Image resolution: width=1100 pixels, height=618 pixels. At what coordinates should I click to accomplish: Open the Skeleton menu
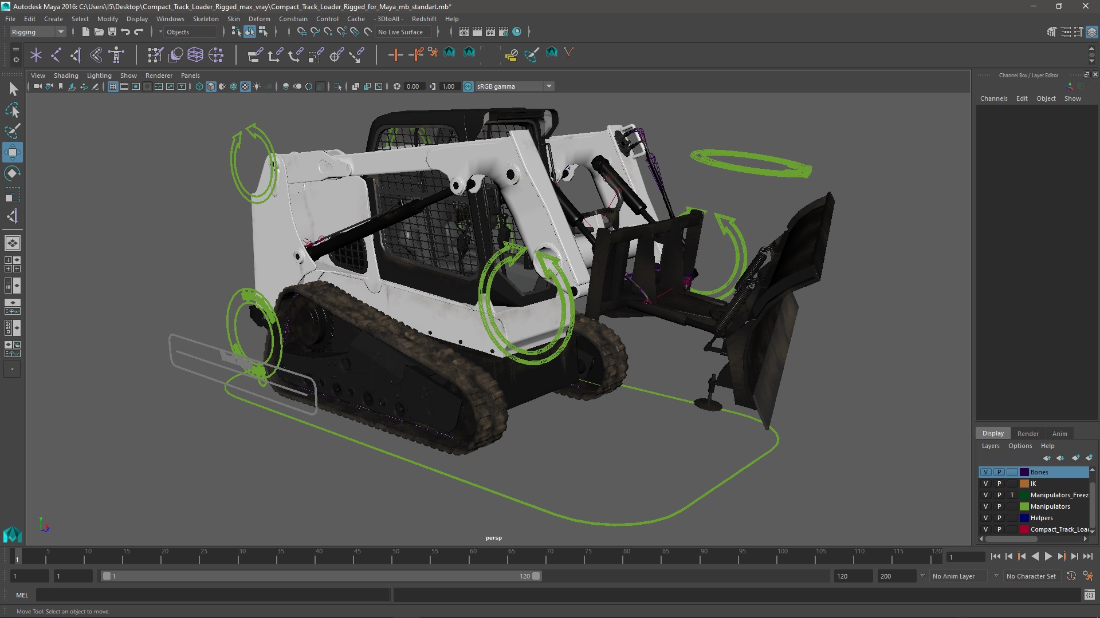pos(206,19)
